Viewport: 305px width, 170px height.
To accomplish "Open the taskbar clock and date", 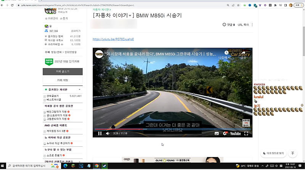I will point(290,166).
